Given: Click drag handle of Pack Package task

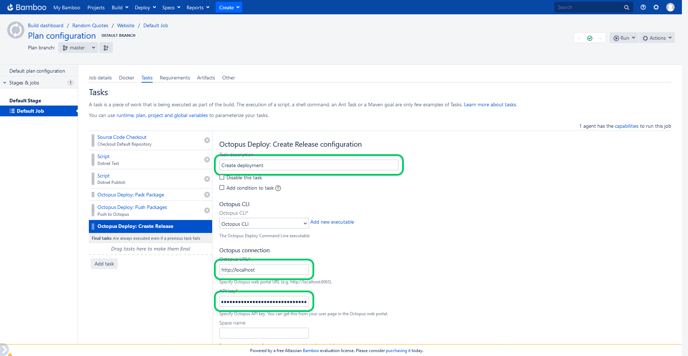Looking at the screenshot, I should click(93, 195).
